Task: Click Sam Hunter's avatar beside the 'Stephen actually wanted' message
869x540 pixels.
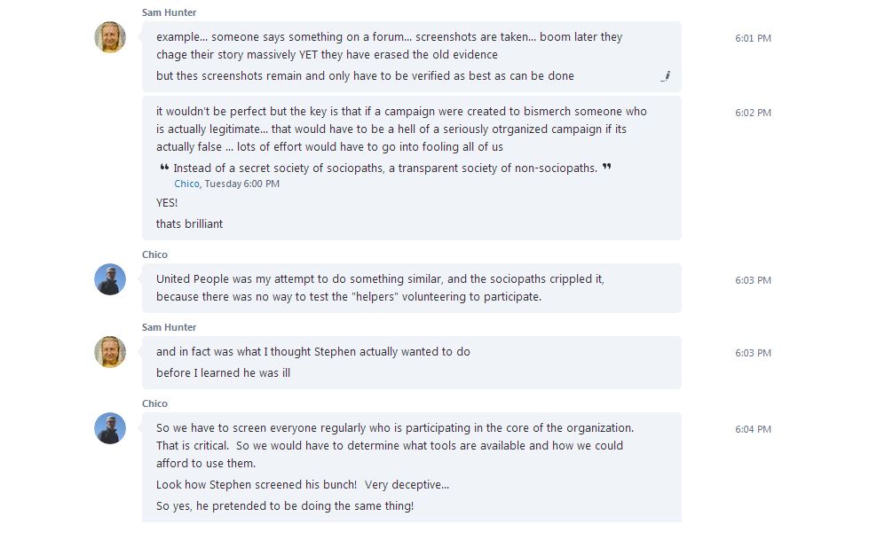Action: click(110, 352)
